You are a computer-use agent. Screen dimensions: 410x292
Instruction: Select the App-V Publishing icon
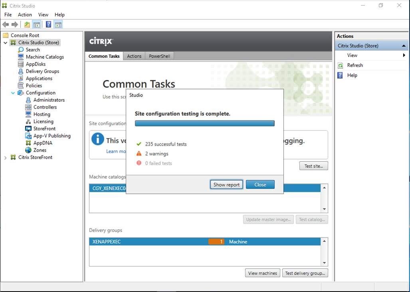[x=28, y=136]
